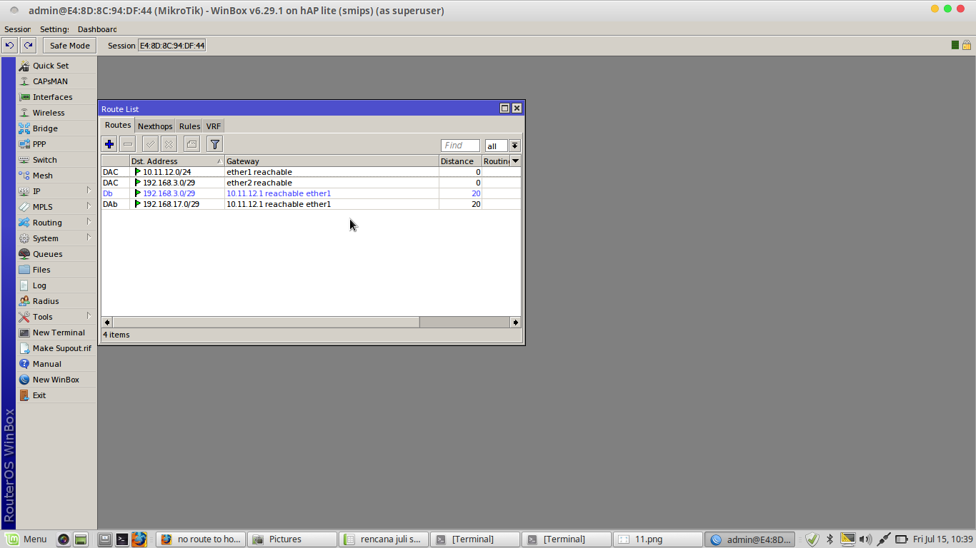Click the Bluetooth tray icon

[830, 539]
